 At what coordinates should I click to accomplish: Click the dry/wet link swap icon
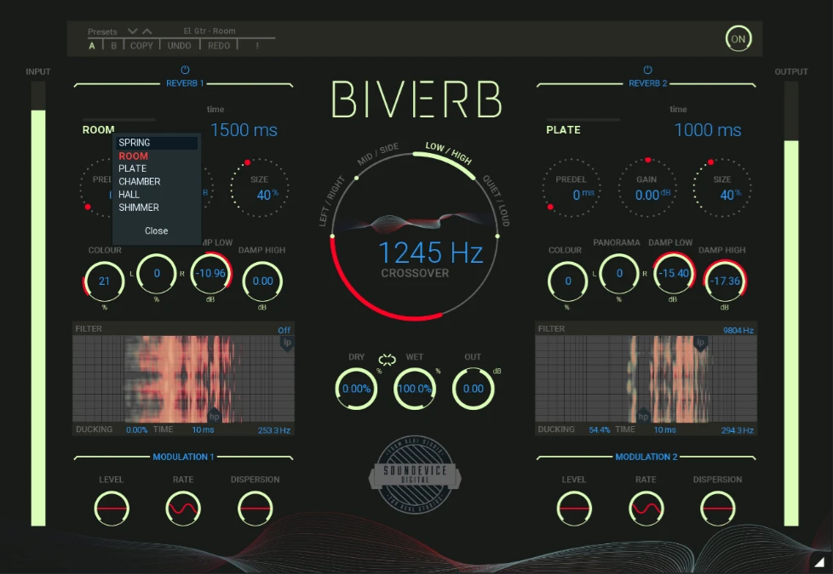(388, 360)
